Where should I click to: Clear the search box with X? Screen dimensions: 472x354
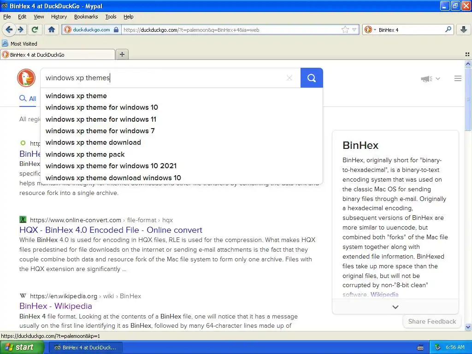point(289,78)
